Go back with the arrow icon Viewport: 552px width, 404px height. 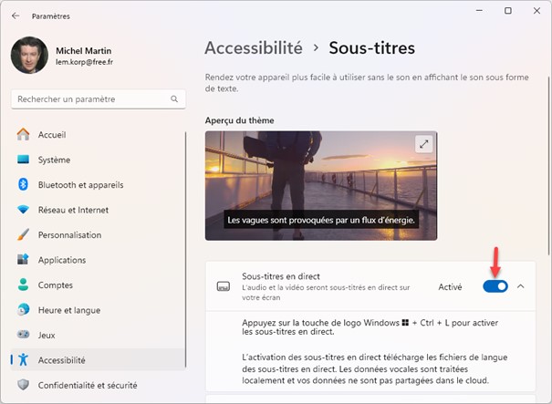click(16, 16)
